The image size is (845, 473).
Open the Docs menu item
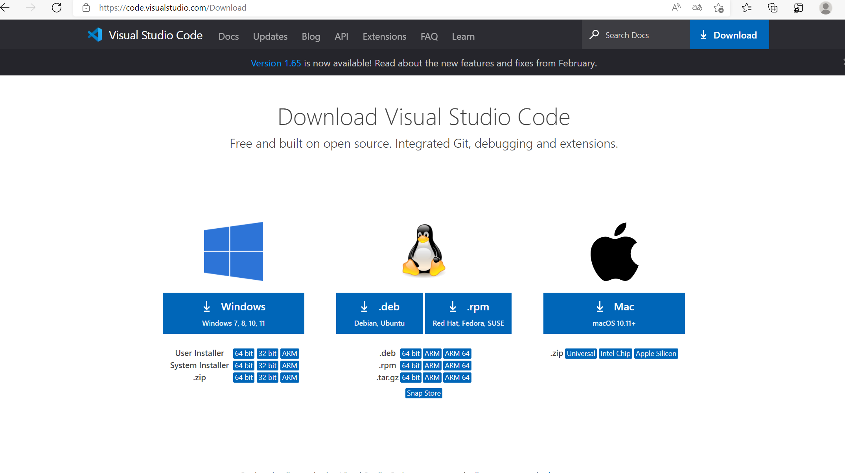click(228, 36)
